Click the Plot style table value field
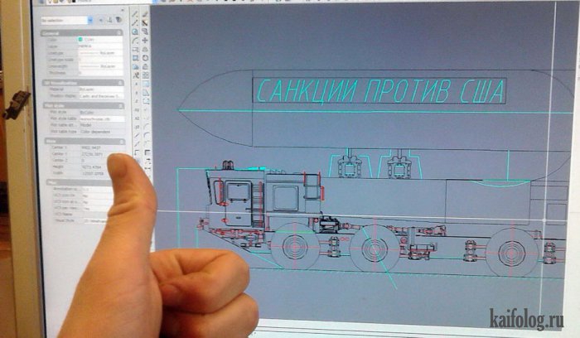580x338 pixels. (x=102, y=118)
